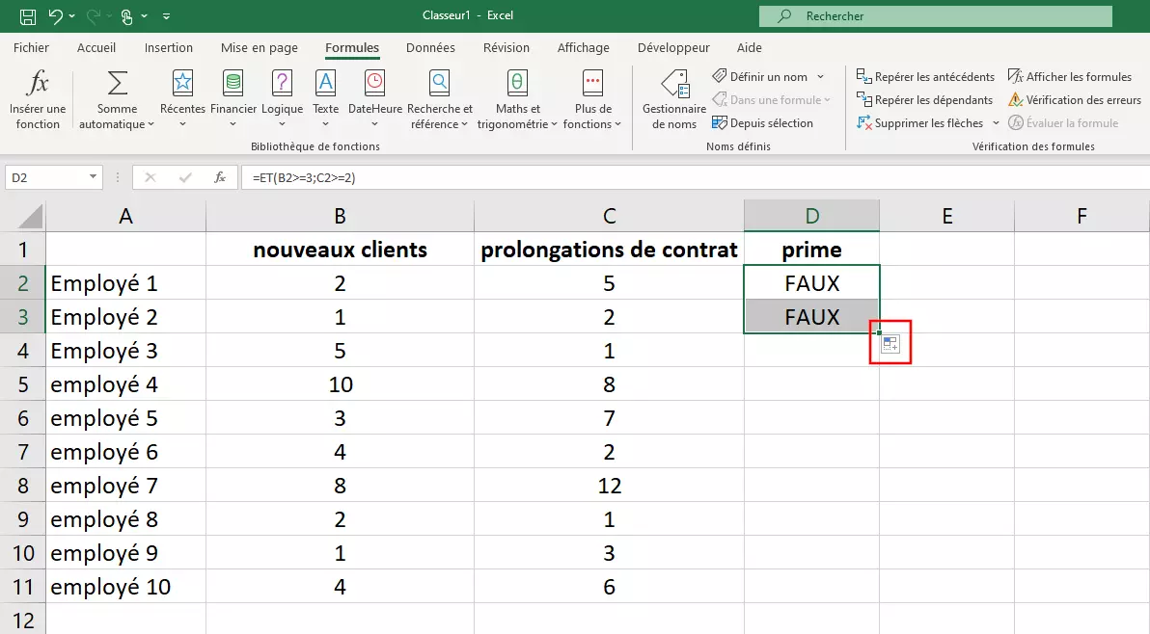This screenshot has width=1150, height=634.
Task: Click the 'prime' header cell
Action: 811,250
